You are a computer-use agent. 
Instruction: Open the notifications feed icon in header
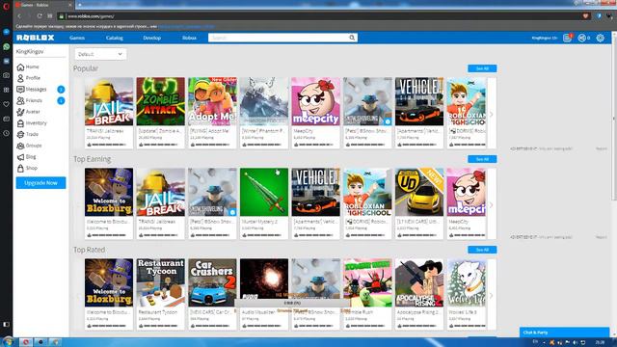click(x=567, y=38)
